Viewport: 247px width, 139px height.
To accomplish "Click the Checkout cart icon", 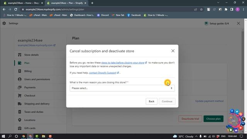I will [20, 95].
